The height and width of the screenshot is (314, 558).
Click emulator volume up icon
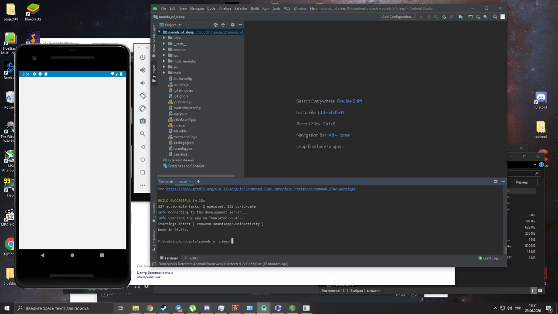[143, 70]
